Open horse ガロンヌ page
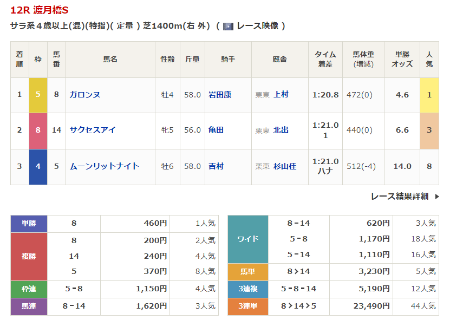Image resolution: width=450 pixels, height=320 pixels. pos(84,95)
